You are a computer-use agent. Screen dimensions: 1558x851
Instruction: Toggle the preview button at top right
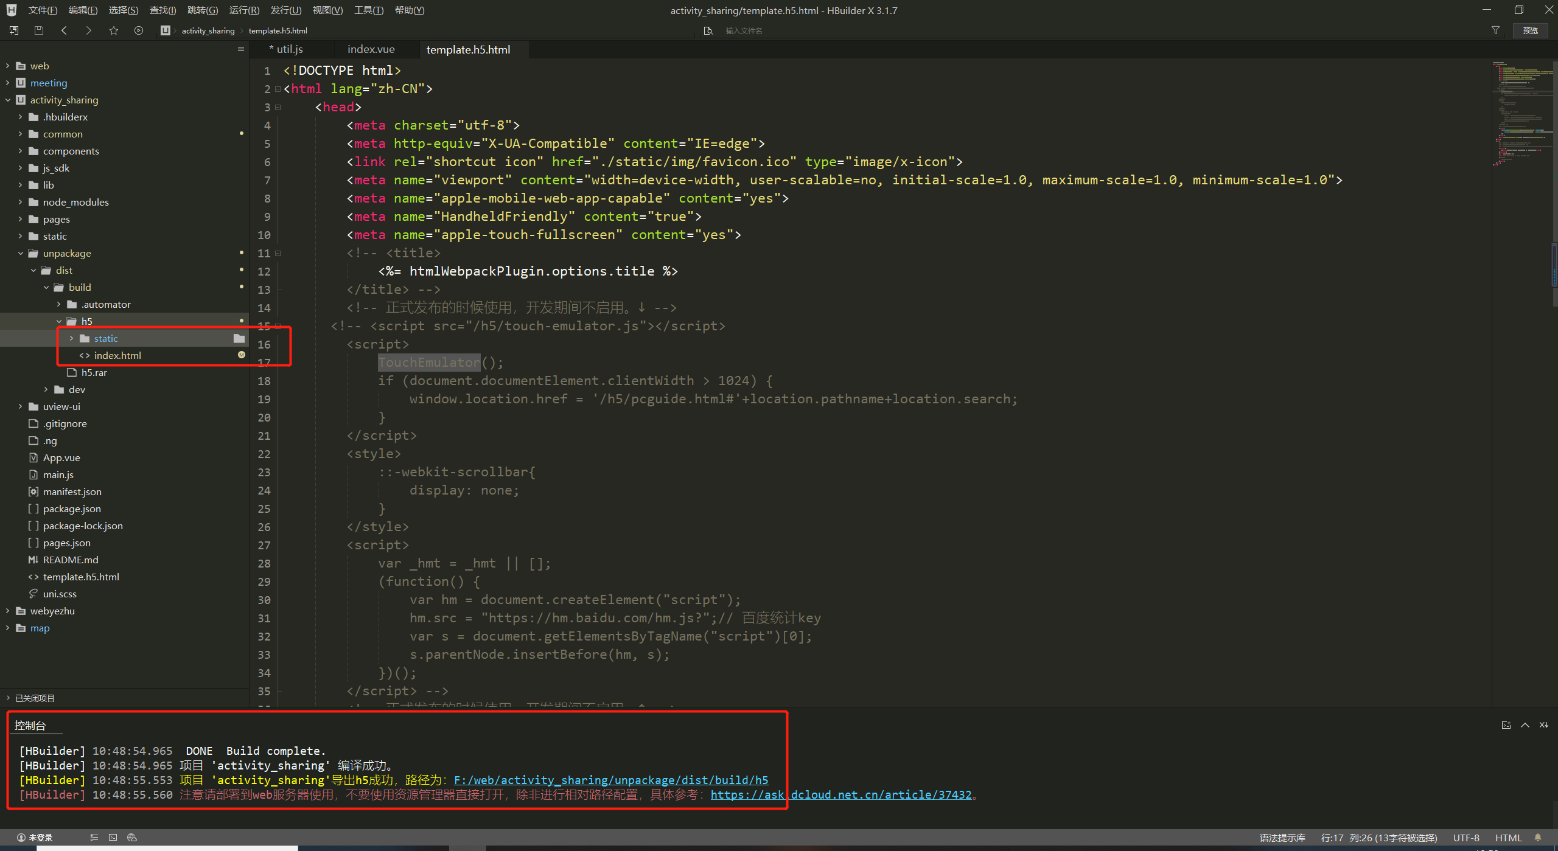[x=1530, y=30]
